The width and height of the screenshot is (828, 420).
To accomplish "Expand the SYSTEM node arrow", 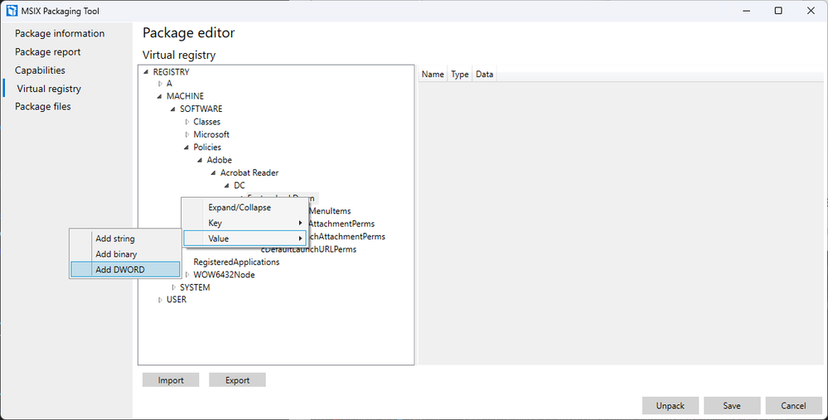I will point(174,287).
